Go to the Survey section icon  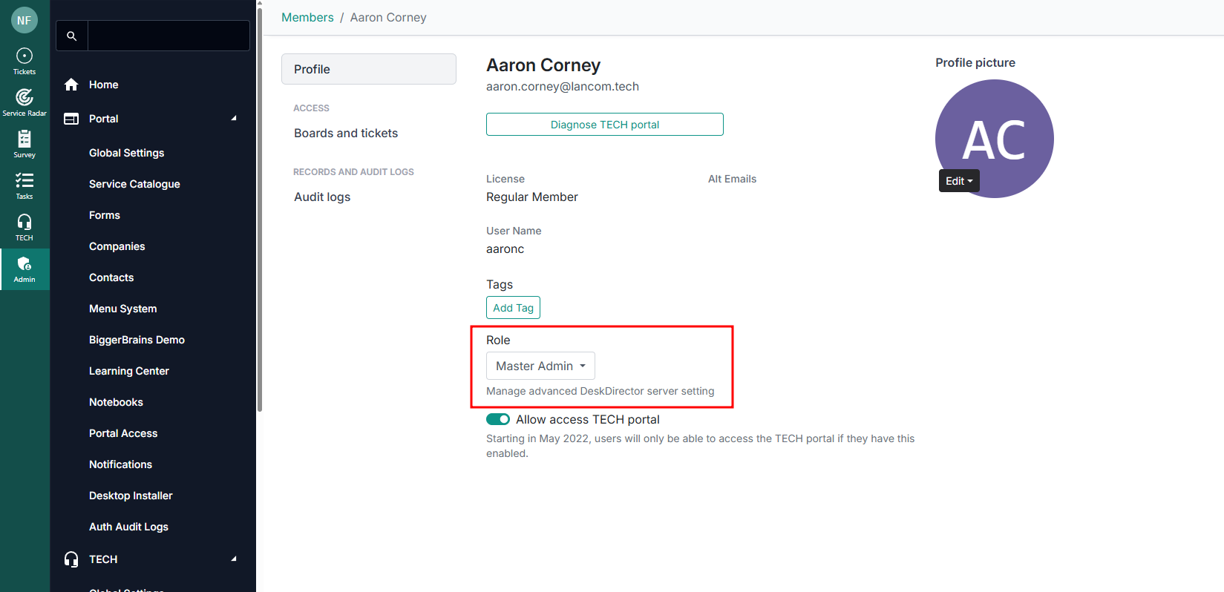coord(24,144)
